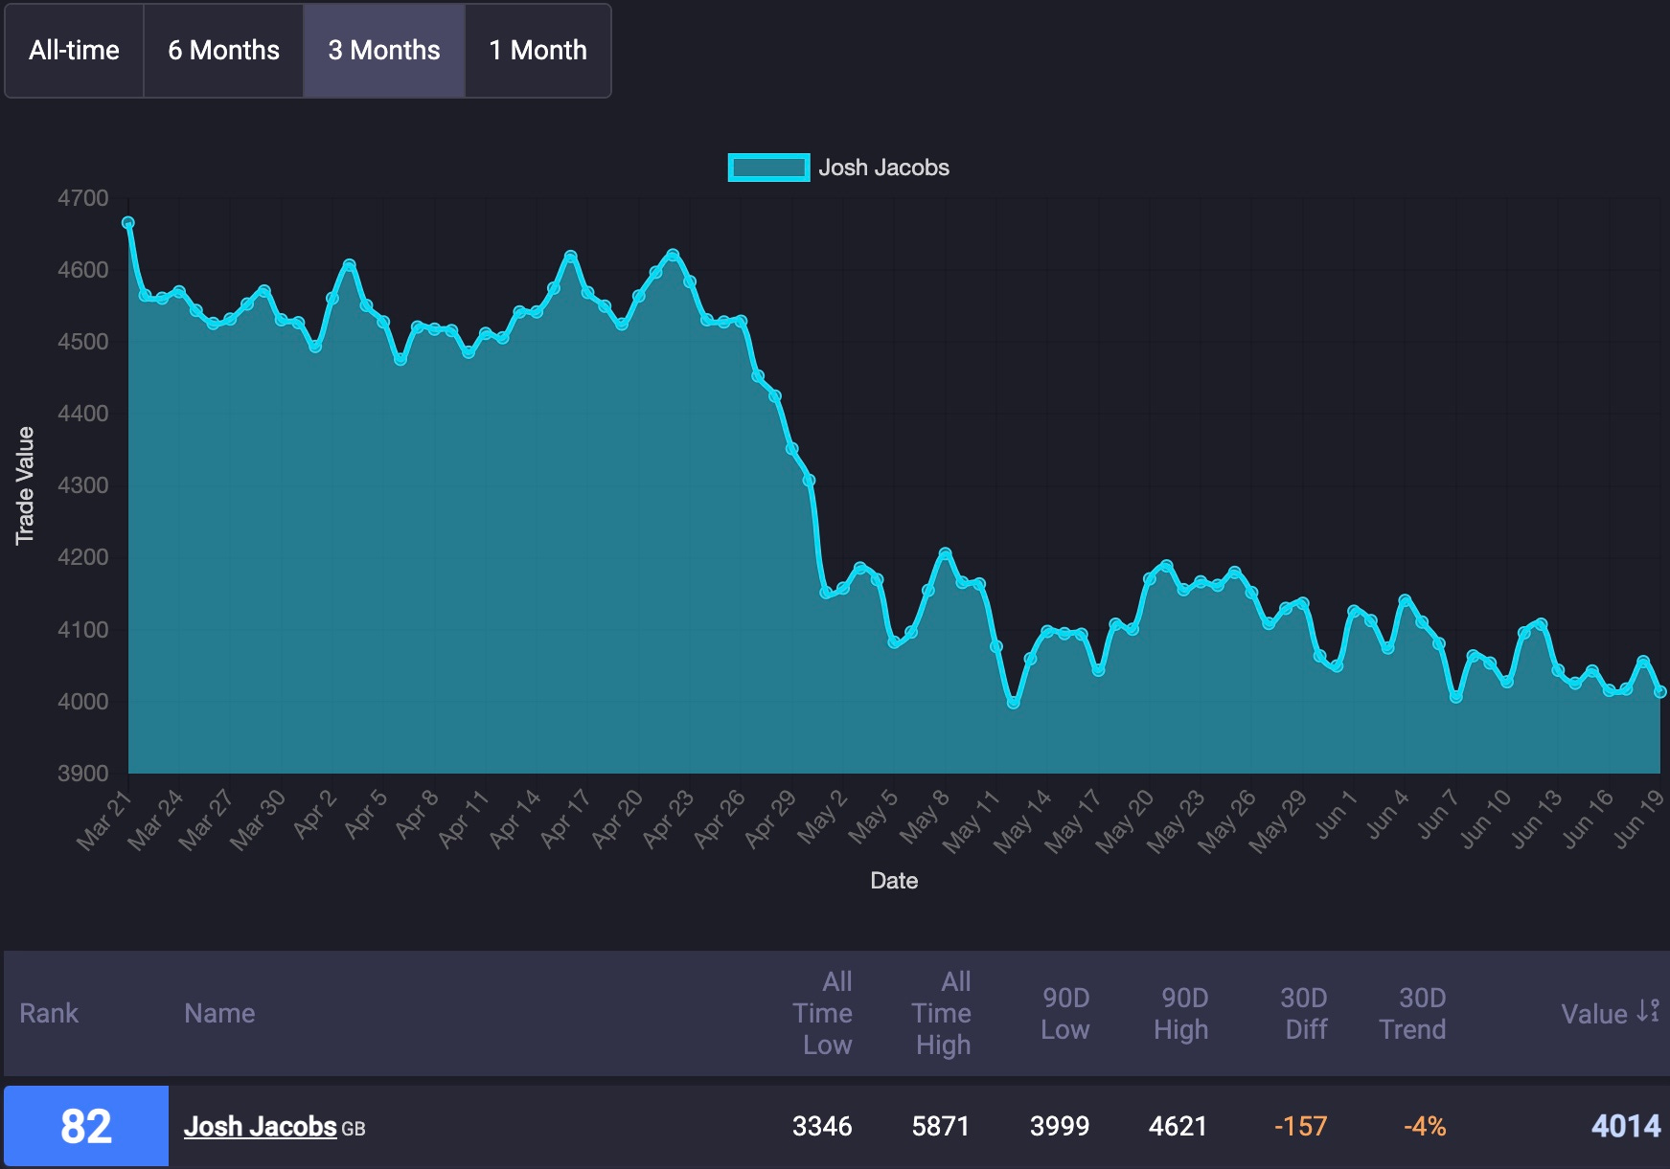Click the Josh Jacobs legend label
Screen dimensions: 1670x1169
pyautogui.click(x=883, y=168)
